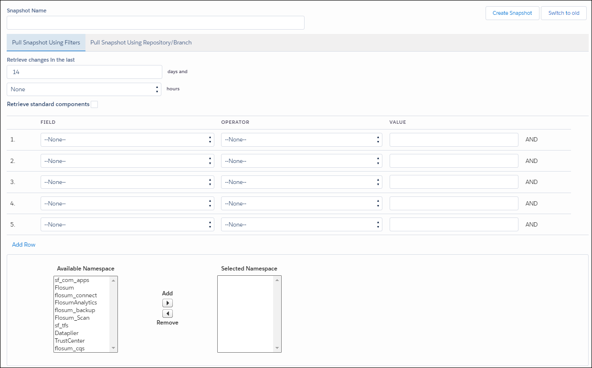Open the Field dropdown in row 5
The image size is (592, 368).
tap(127, 225)
